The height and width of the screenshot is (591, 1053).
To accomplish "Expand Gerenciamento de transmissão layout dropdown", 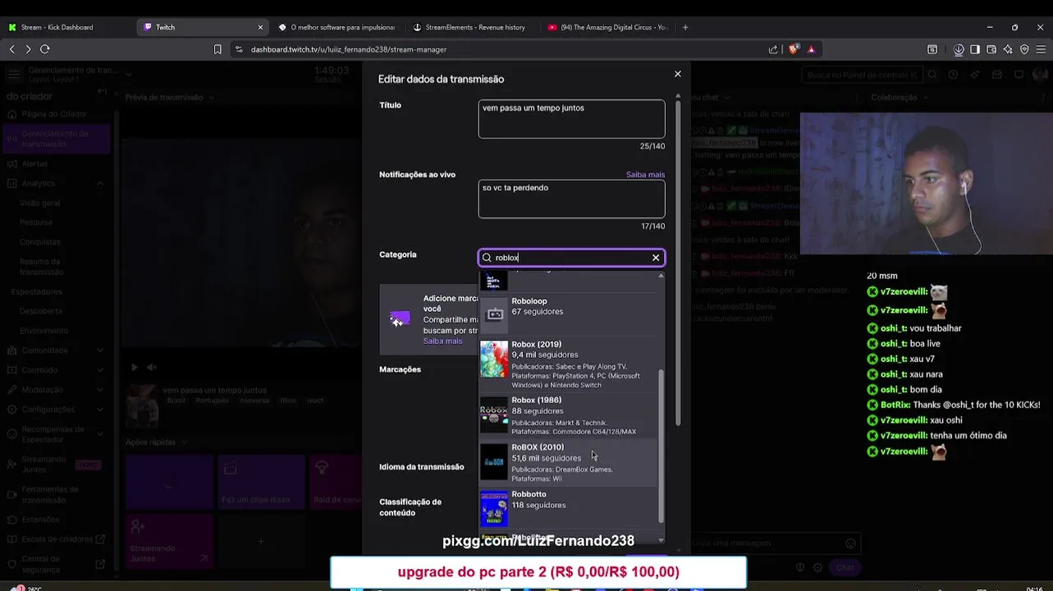I will click(129, 75).
